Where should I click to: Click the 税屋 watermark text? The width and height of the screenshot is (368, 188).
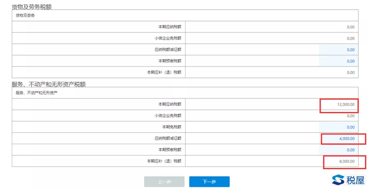click(x=355, y=180)
